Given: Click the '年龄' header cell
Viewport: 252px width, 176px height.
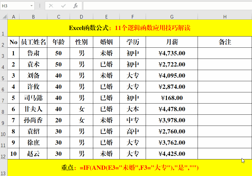Looking at the screenshot, I should pos(58,42).
